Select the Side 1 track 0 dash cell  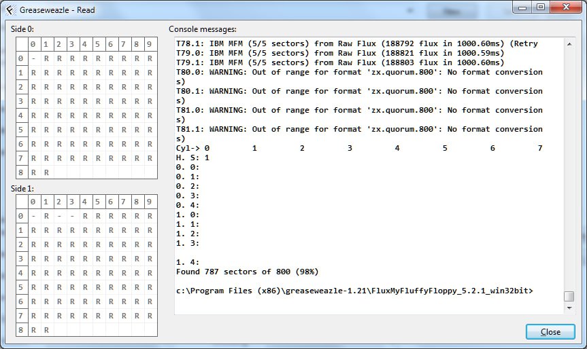(33, 216)
